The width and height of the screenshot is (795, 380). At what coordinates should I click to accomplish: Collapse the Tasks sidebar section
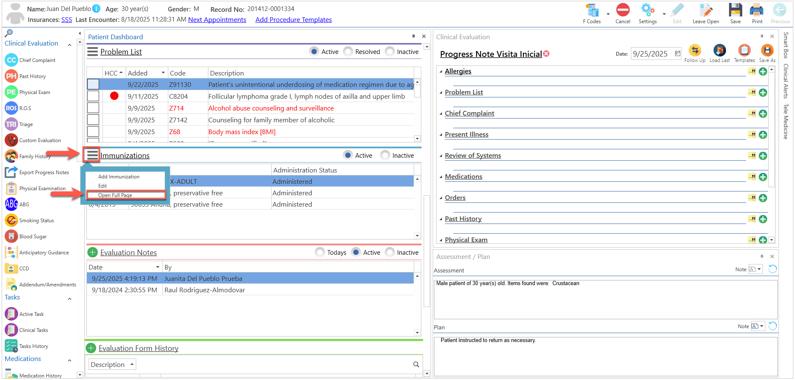click(x=70, y=299)
